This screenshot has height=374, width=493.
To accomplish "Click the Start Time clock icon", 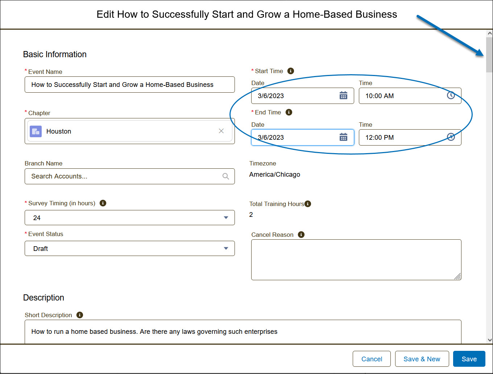I will pos(451,96).
